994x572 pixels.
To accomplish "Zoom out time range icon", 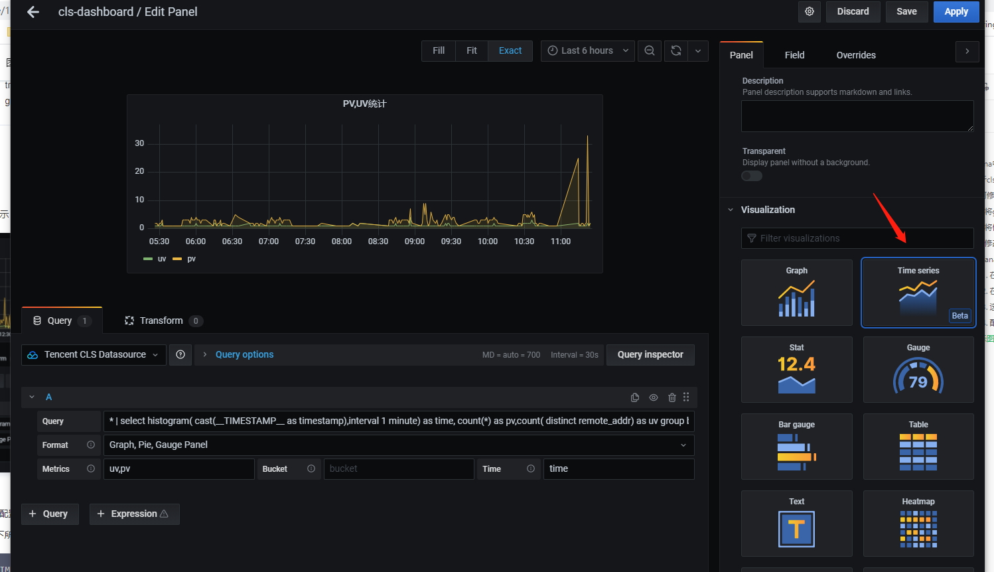I will [650, 50].
